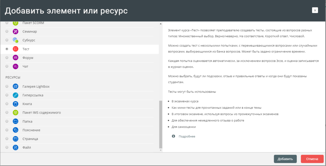Click the Пояснение tag icon
The width and height of the screenshot is (326, 166).
click(x=16, y=130)
